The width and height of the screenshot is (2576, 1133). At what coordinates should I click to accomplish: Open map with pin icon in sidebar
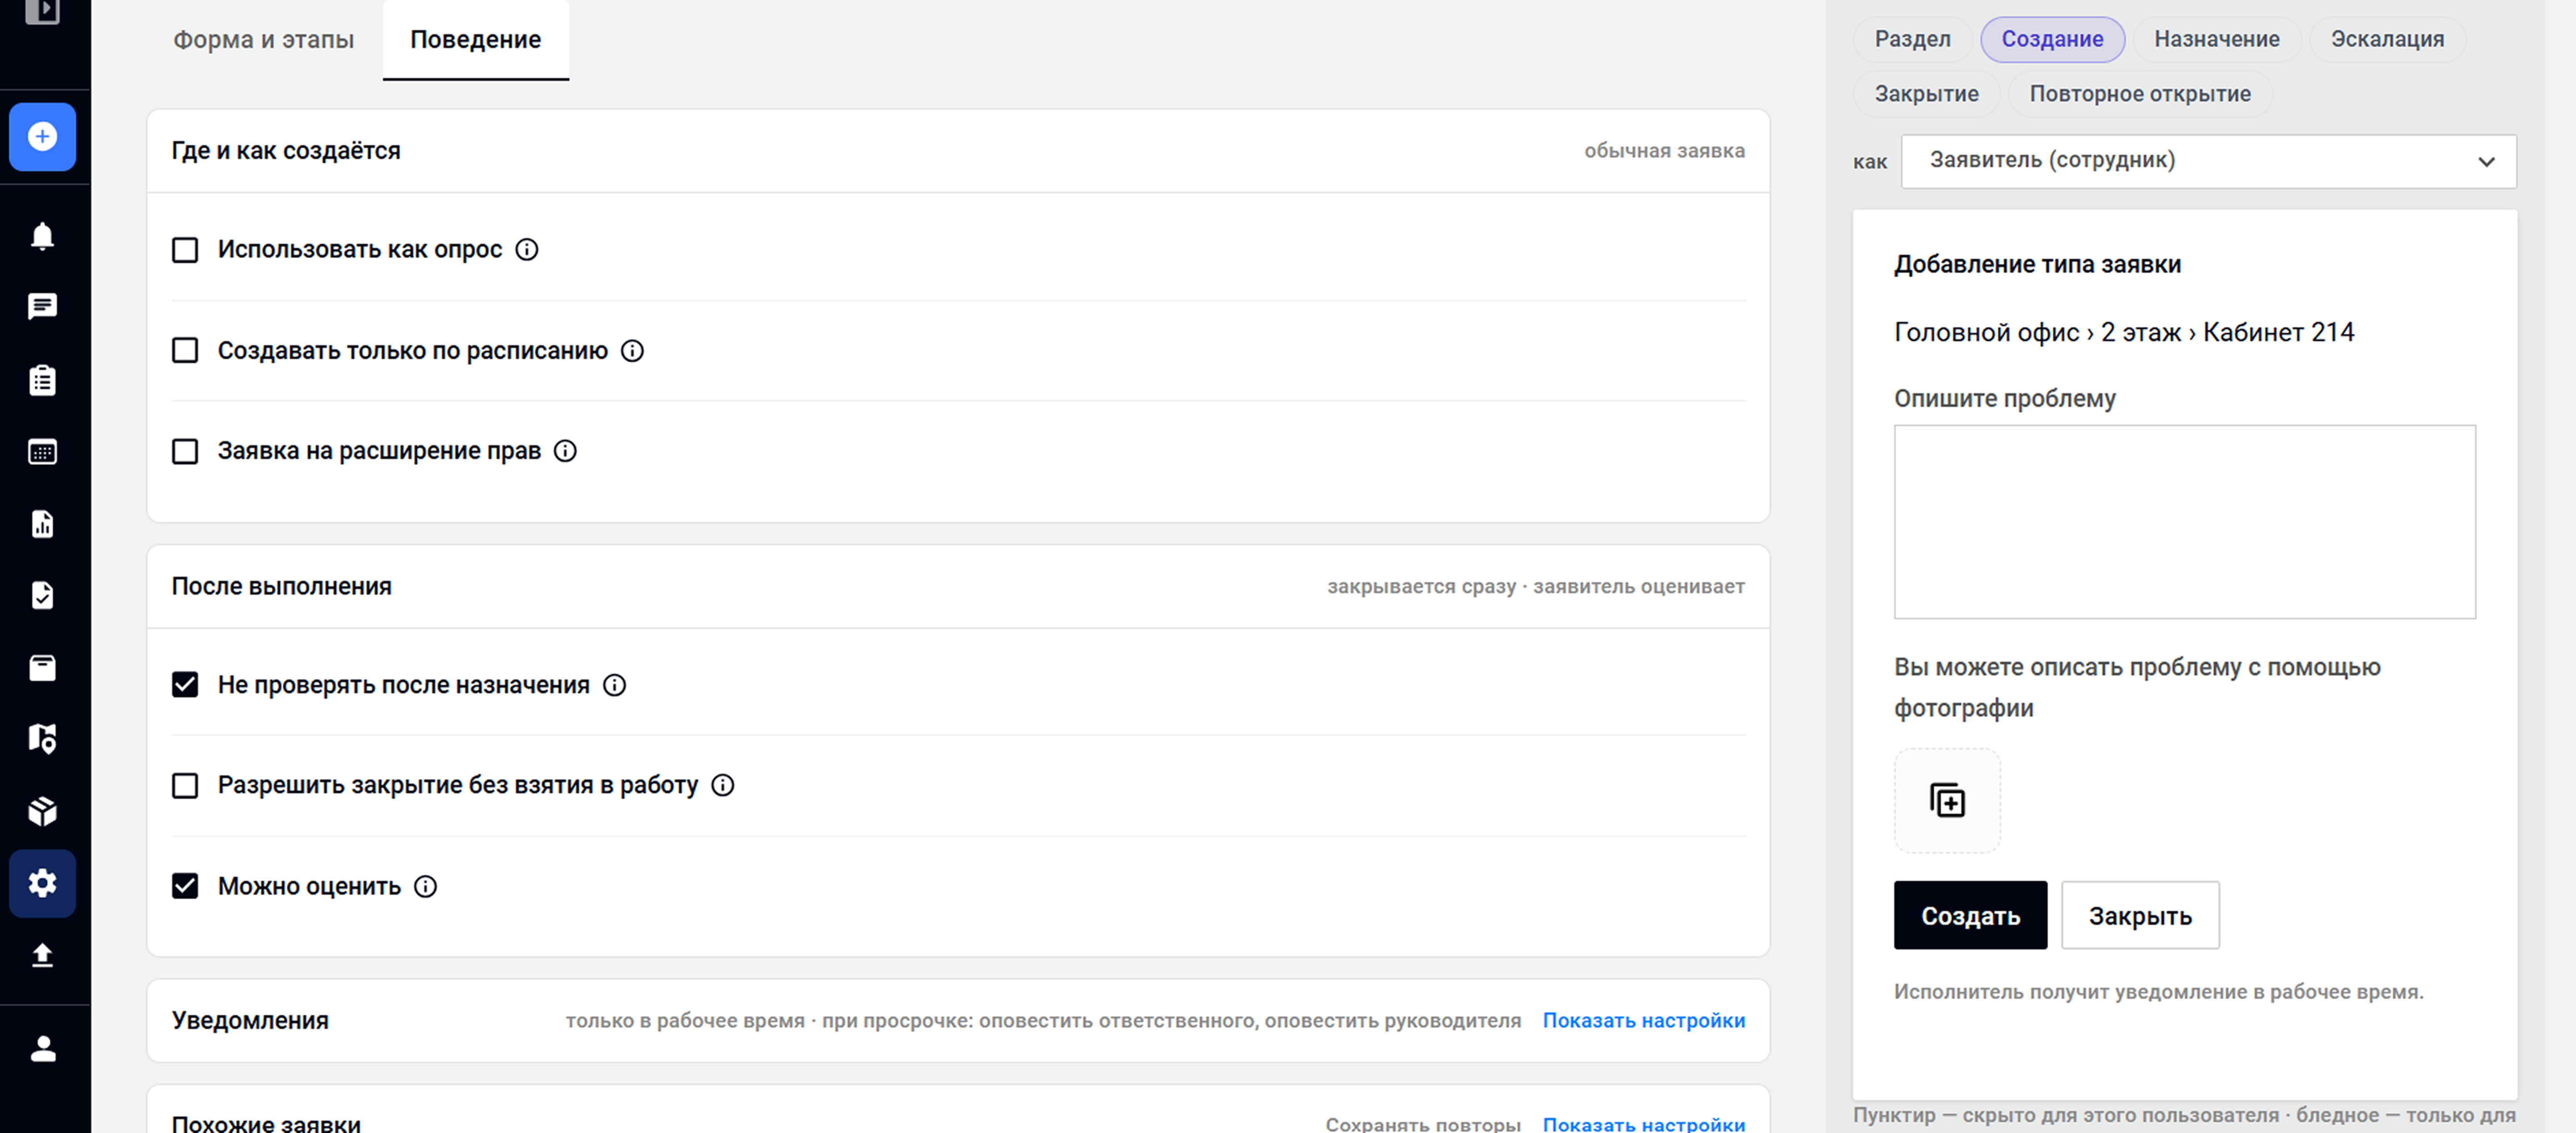42,739
